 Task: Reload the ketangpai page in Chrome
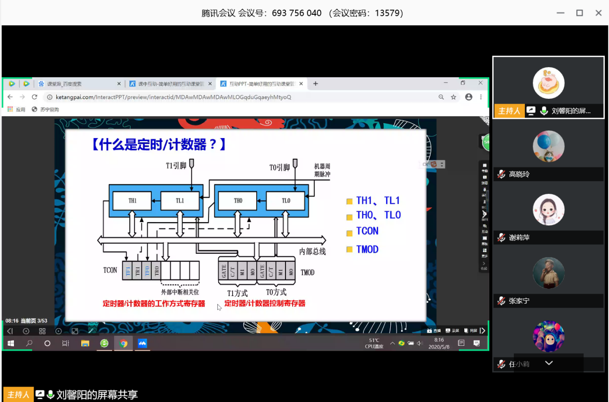coord(34,97)
